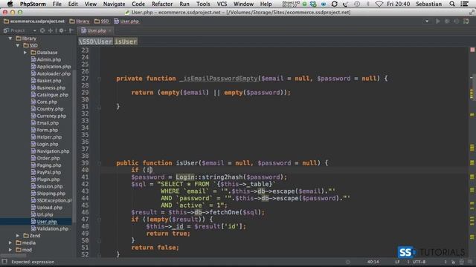Click the Debug bug icon in toolbar
Viewport: 476px width, 267px height.
447,22
